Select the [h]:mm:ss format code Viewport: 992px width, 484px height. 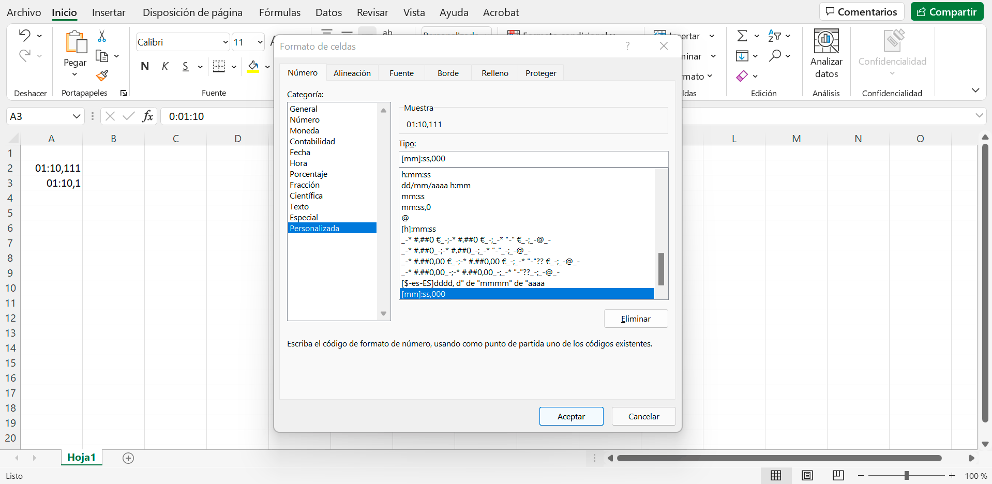pos(527,229)
